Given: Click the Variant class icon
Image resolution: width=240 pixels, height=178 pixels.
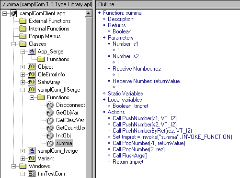Looking at the screenshot, I should click(32, 158).
